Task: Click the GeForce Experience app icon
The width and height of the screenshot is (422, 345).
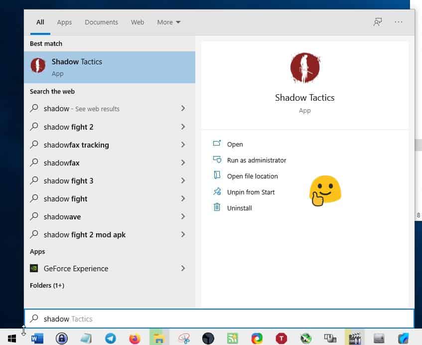Action: 34,268
